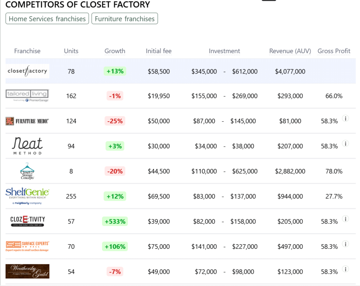This screenshot has width=360, height=286.
Task: Sort by the Growth column header
Action: (x=115, y=51)
